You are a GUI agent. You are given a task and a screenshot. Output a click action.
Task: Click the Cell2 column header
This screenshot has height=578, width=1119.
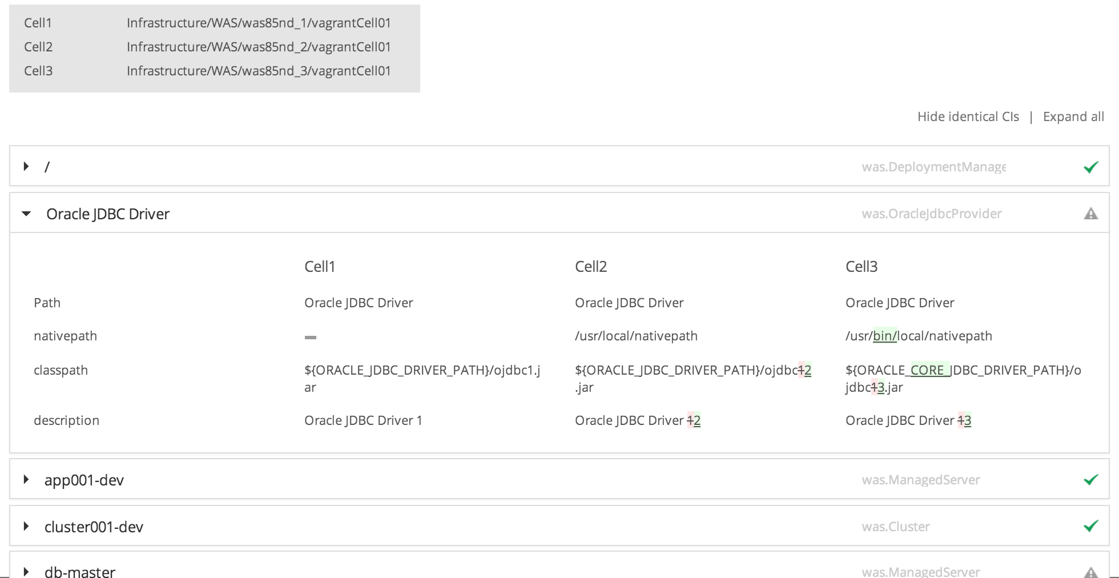[x=590, y=267]
